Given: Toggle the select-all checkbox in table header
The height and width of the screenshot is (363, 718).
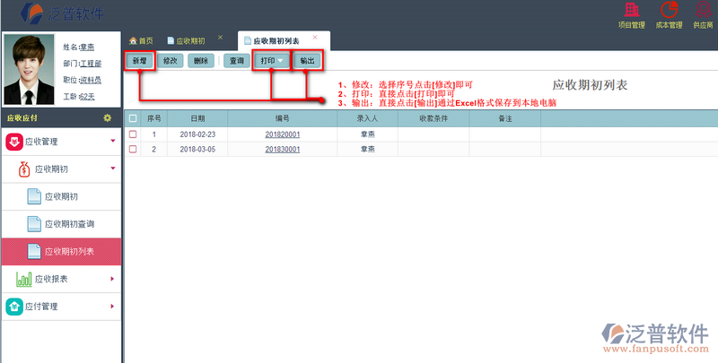Looking at the screenshot, I should (x=133, y=117).
